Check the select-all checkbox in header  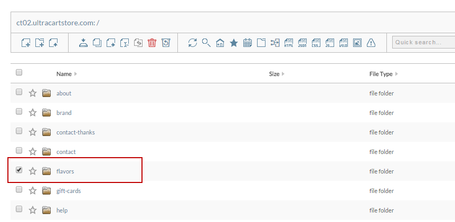pyautogui.click(x=19, y=72)
